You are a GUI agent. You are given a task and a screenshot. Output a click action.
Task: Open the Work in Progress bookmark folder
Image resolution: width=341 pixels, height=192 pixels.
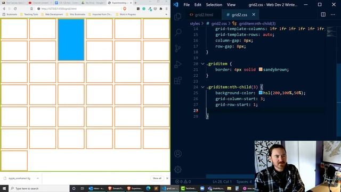[126, 14]
